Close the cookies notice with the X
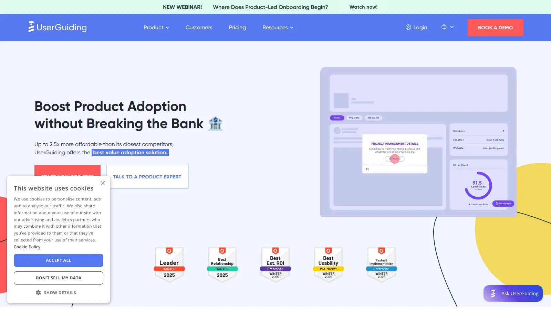Viewport: 551px width, 310px height. tap(103, 183)
